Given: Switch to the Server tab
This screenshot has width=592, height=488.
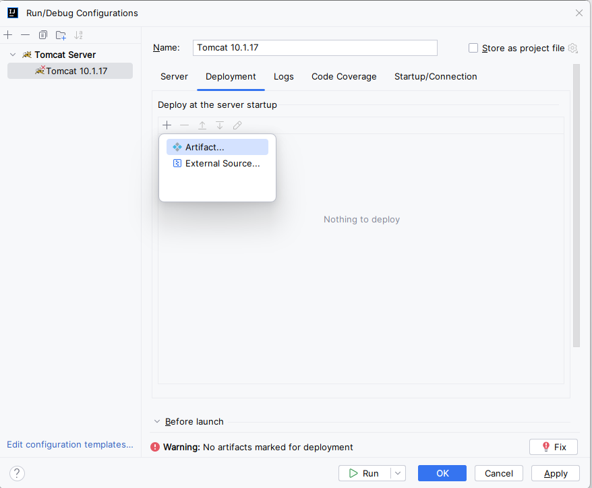Looking at the screenshot, I should pos(174,77).
